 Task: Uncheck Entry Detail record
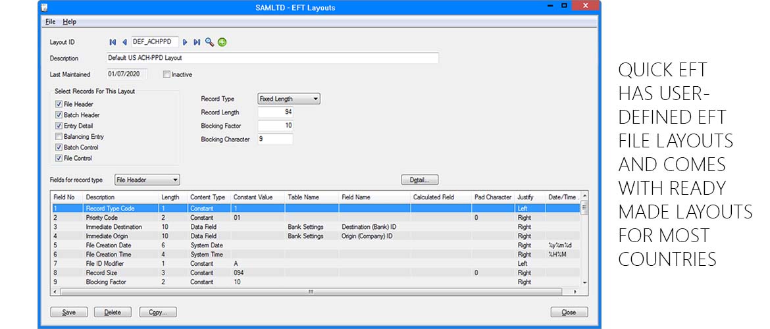click(59, 126)
